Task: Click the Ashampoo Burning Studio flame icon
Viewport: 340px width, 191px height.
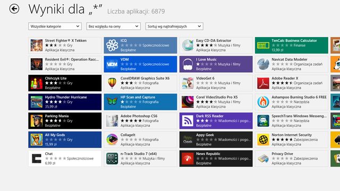Action: (x=263, y=102)
